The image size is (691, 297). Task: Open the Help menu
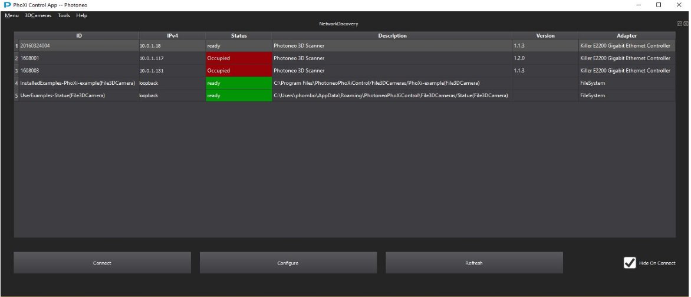coord(81,15)
